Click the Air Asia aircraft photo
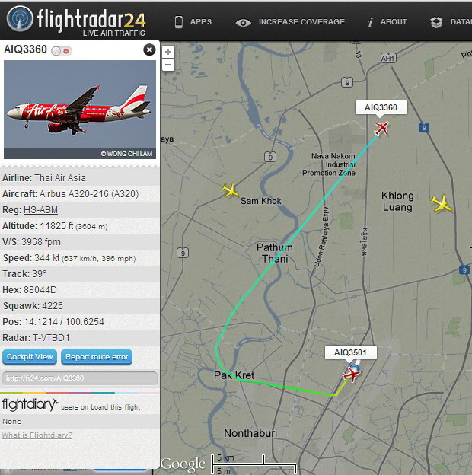 point(80,110)
